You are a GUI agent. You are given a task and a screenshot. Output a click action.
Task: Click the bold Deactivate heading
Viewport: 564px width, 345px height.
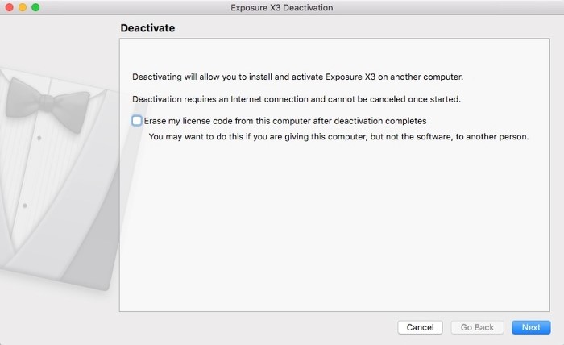[147, 28]
